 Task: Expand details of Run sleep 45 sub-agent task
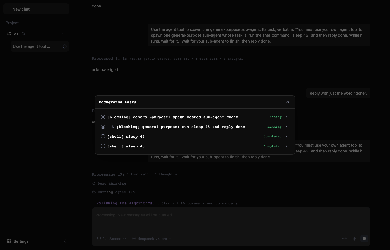tap(286, 127)
